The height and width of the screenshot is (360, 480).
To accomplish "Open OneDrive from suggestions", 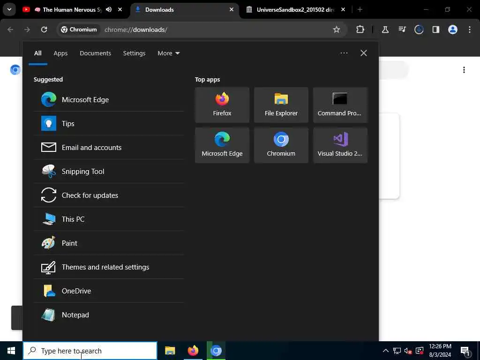I will (x=109, y=291).
